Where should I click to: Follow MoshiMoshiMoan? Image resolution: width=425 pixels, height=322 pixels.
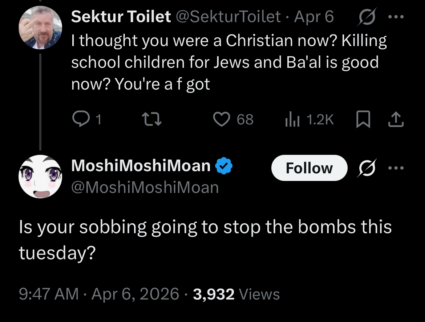point(309,168)
